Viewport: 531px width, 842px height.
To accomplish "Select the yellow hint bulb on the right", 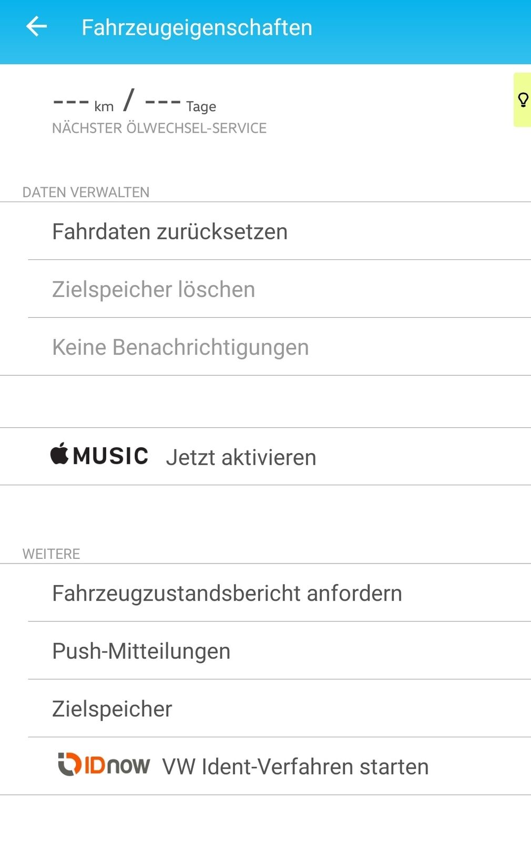I will (x=522, y=100).
